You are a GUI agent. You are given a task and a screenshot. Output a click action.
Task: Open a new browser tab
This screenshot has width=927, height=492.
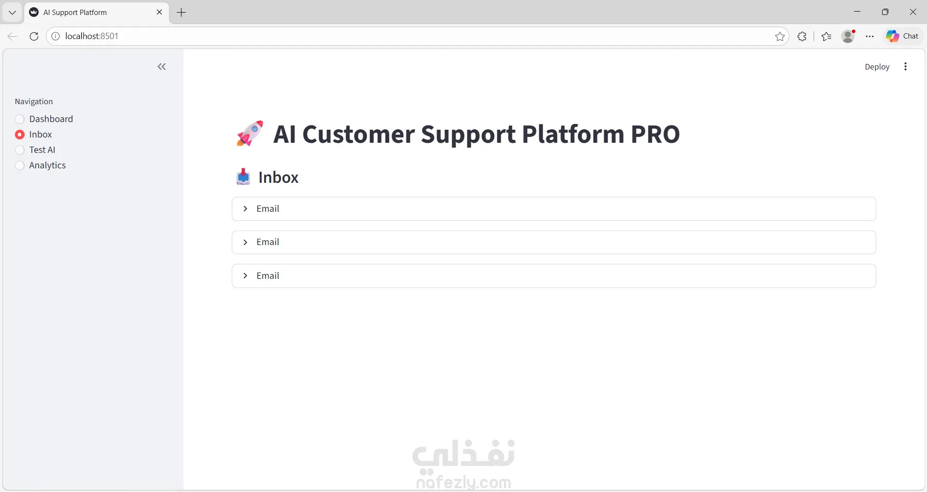click(x=182, y=13)
